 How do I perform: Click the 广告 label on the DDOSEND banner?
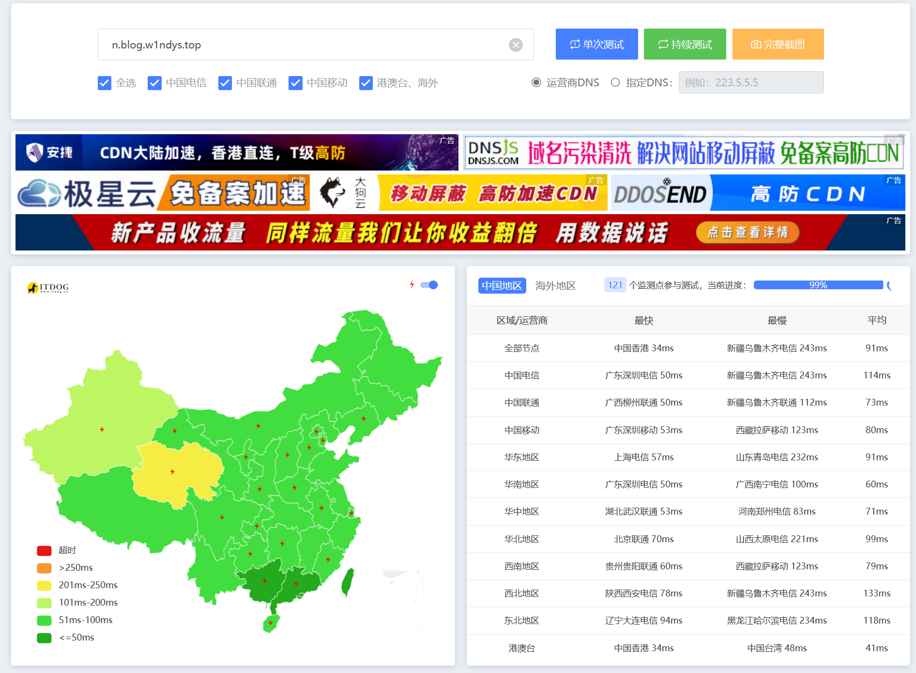894,181
